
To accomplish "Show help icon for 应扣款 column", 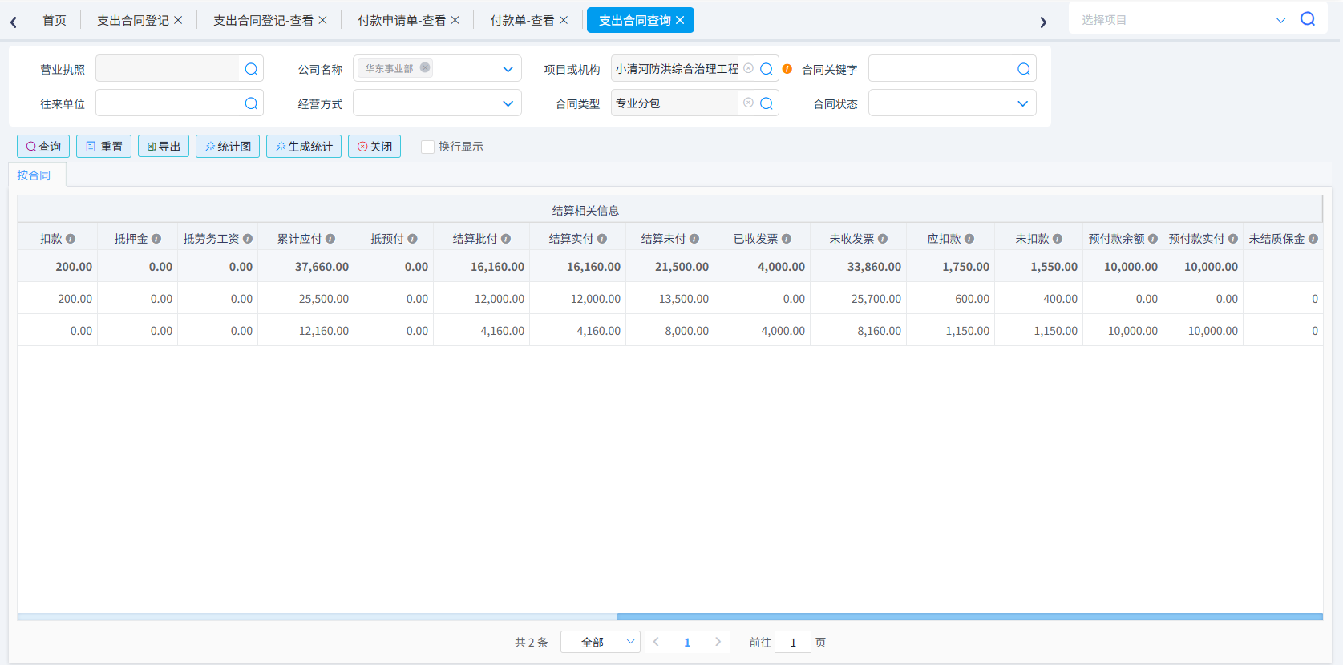I will pyautogui.click(x=969, y=239).
